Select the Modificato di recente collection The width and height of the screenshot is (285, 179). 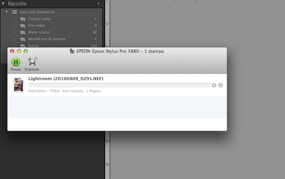[47, 39]
